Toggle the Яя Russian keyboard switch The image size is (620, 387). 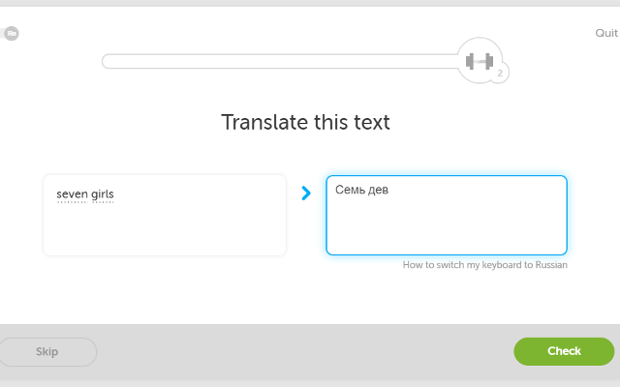pos(11,33)
